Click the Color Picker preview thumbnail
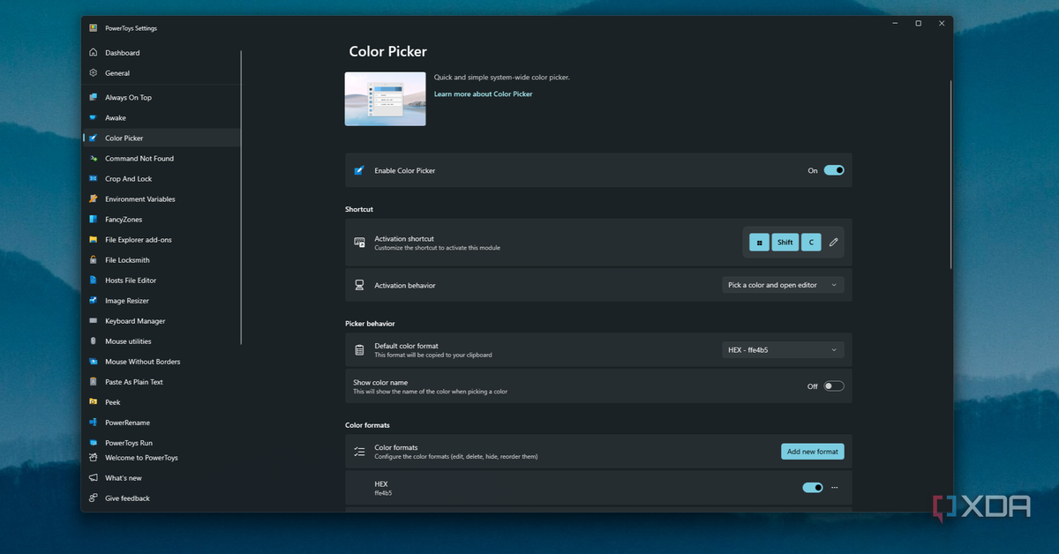 [x=385, y=98]
